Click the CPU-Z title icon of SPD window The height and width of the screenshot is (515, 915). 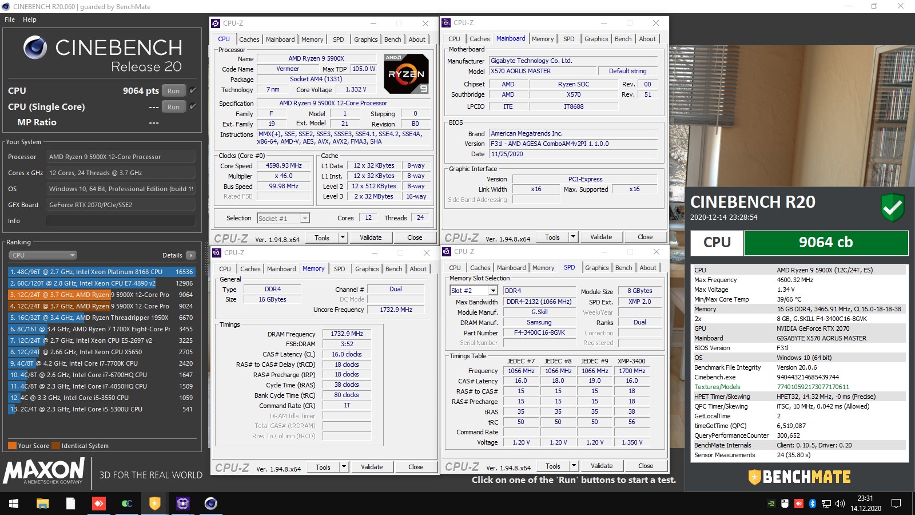tap(447, 252)
